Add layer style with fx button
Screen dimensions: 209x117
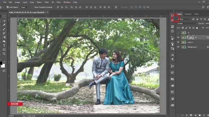(187, 115)
